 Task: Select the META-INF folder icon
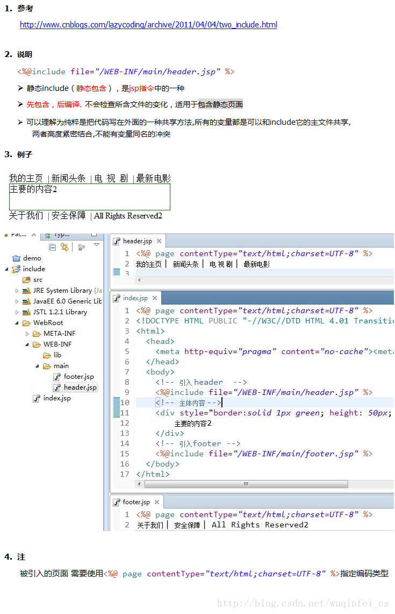[x=37, y=334]
